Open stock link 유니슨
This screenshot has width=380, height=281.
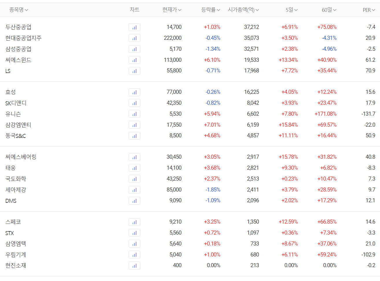tap(13, 114)
